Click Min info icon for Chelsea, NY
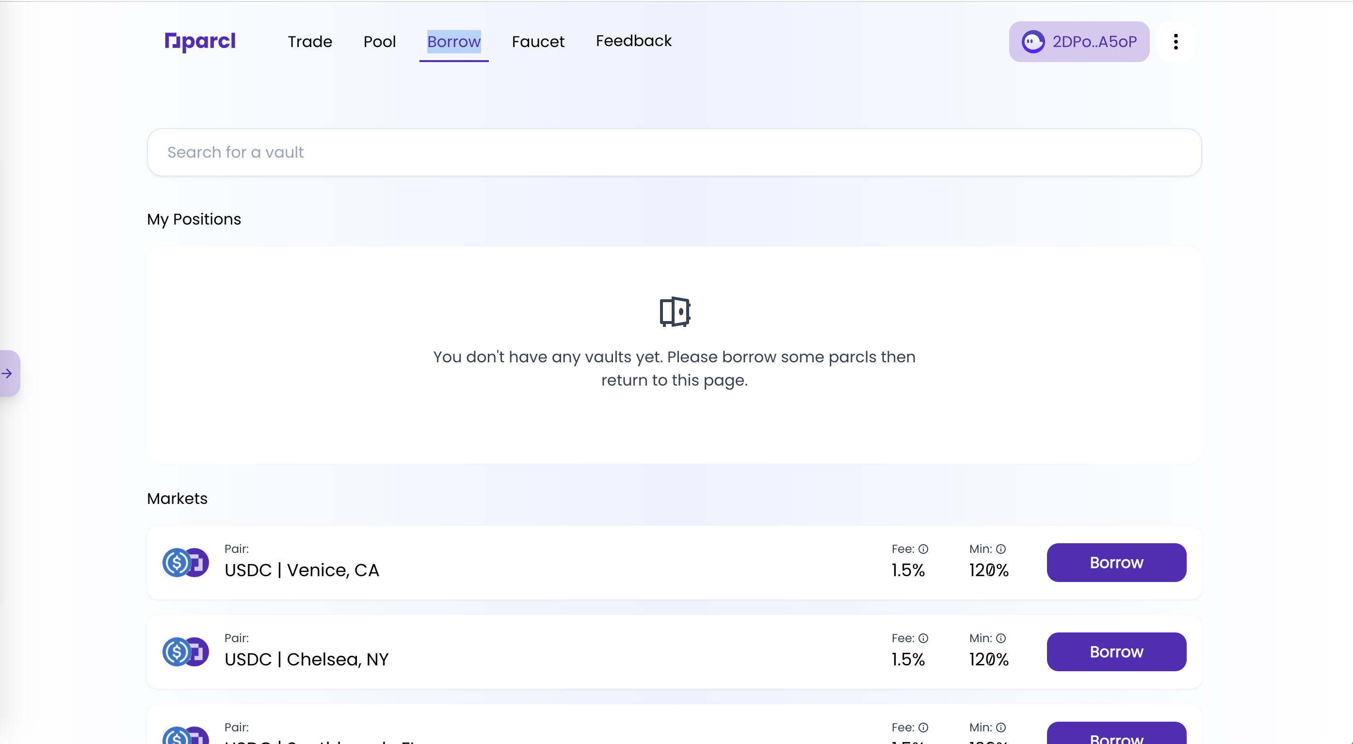This screenshot has width=1353, height=744. click(1001, 638)
